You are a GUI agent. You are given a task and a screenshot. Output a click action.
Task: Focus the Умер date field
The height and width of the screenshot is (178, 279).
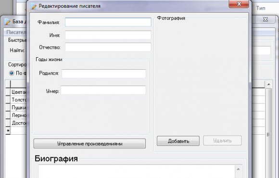[x=103, y=90]
